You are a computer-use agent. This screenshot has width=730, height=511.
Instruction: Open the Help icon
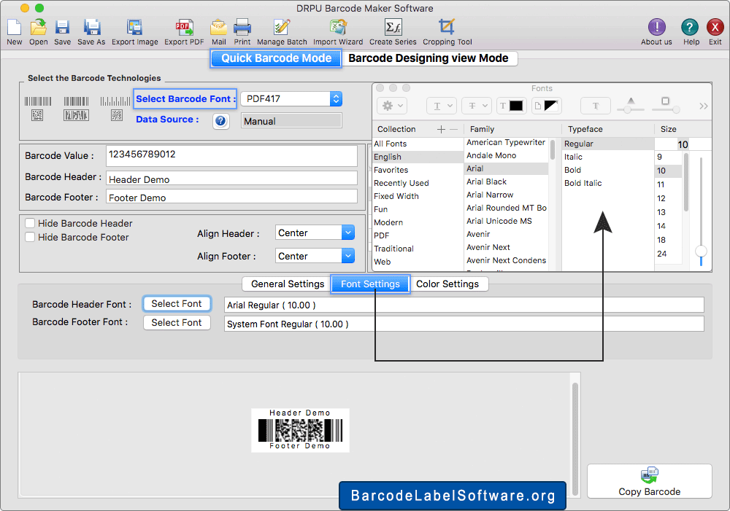tap(690, 28)
